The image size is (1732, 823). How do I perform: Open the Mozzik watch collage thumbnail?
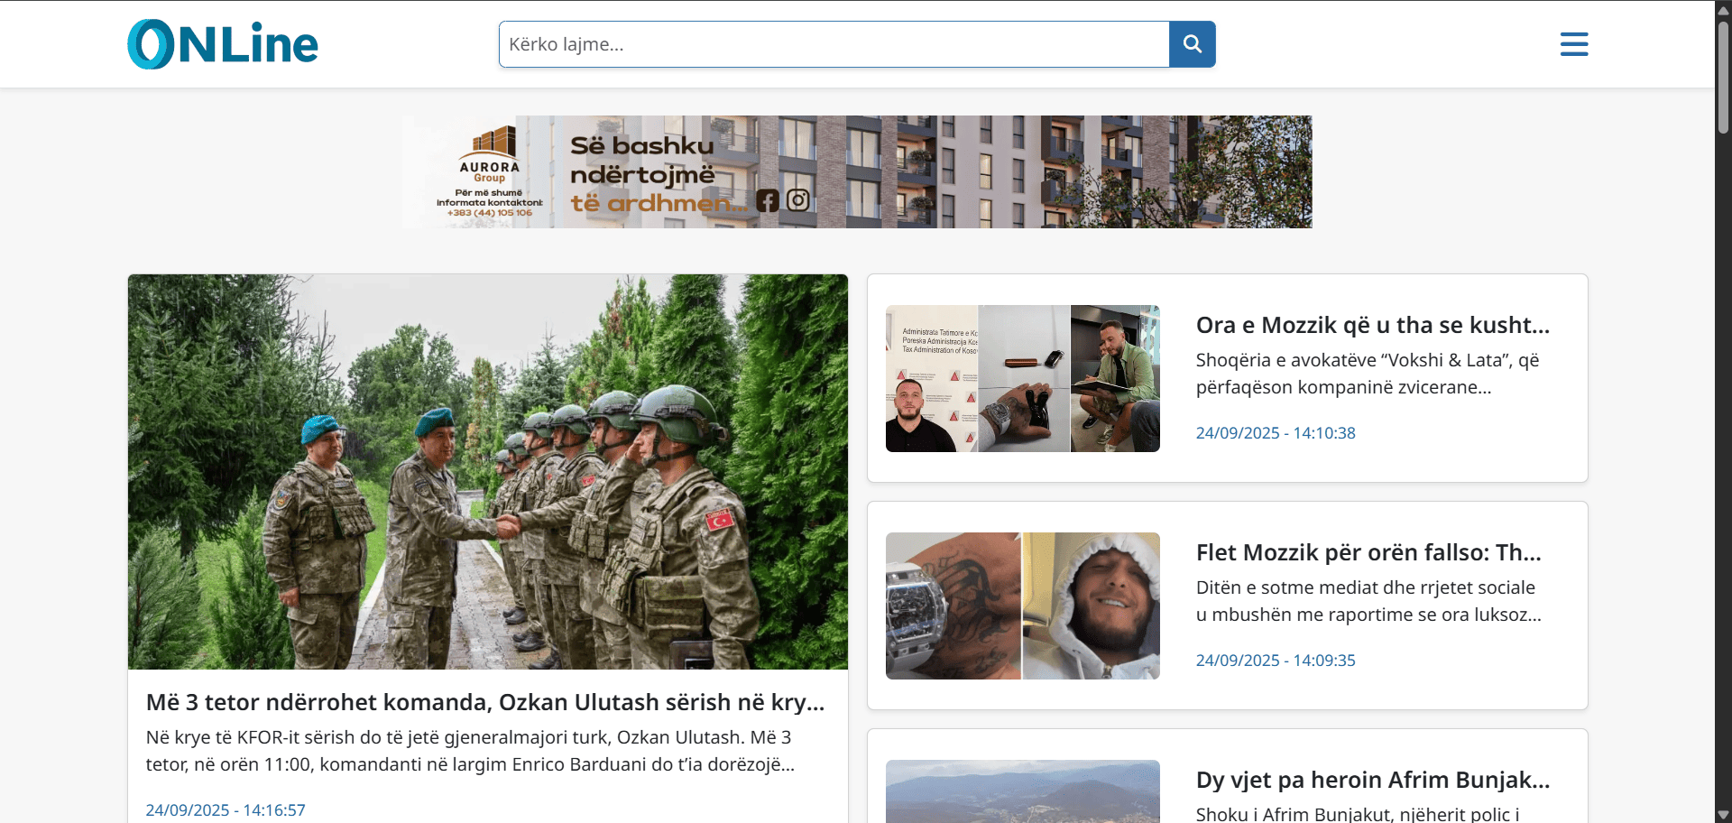[x=1022, y=378]
